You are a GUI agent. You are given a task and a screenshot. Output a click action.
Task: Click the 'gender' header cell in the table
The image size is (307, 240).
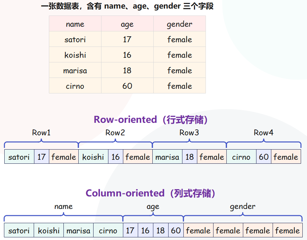(179, 24)
